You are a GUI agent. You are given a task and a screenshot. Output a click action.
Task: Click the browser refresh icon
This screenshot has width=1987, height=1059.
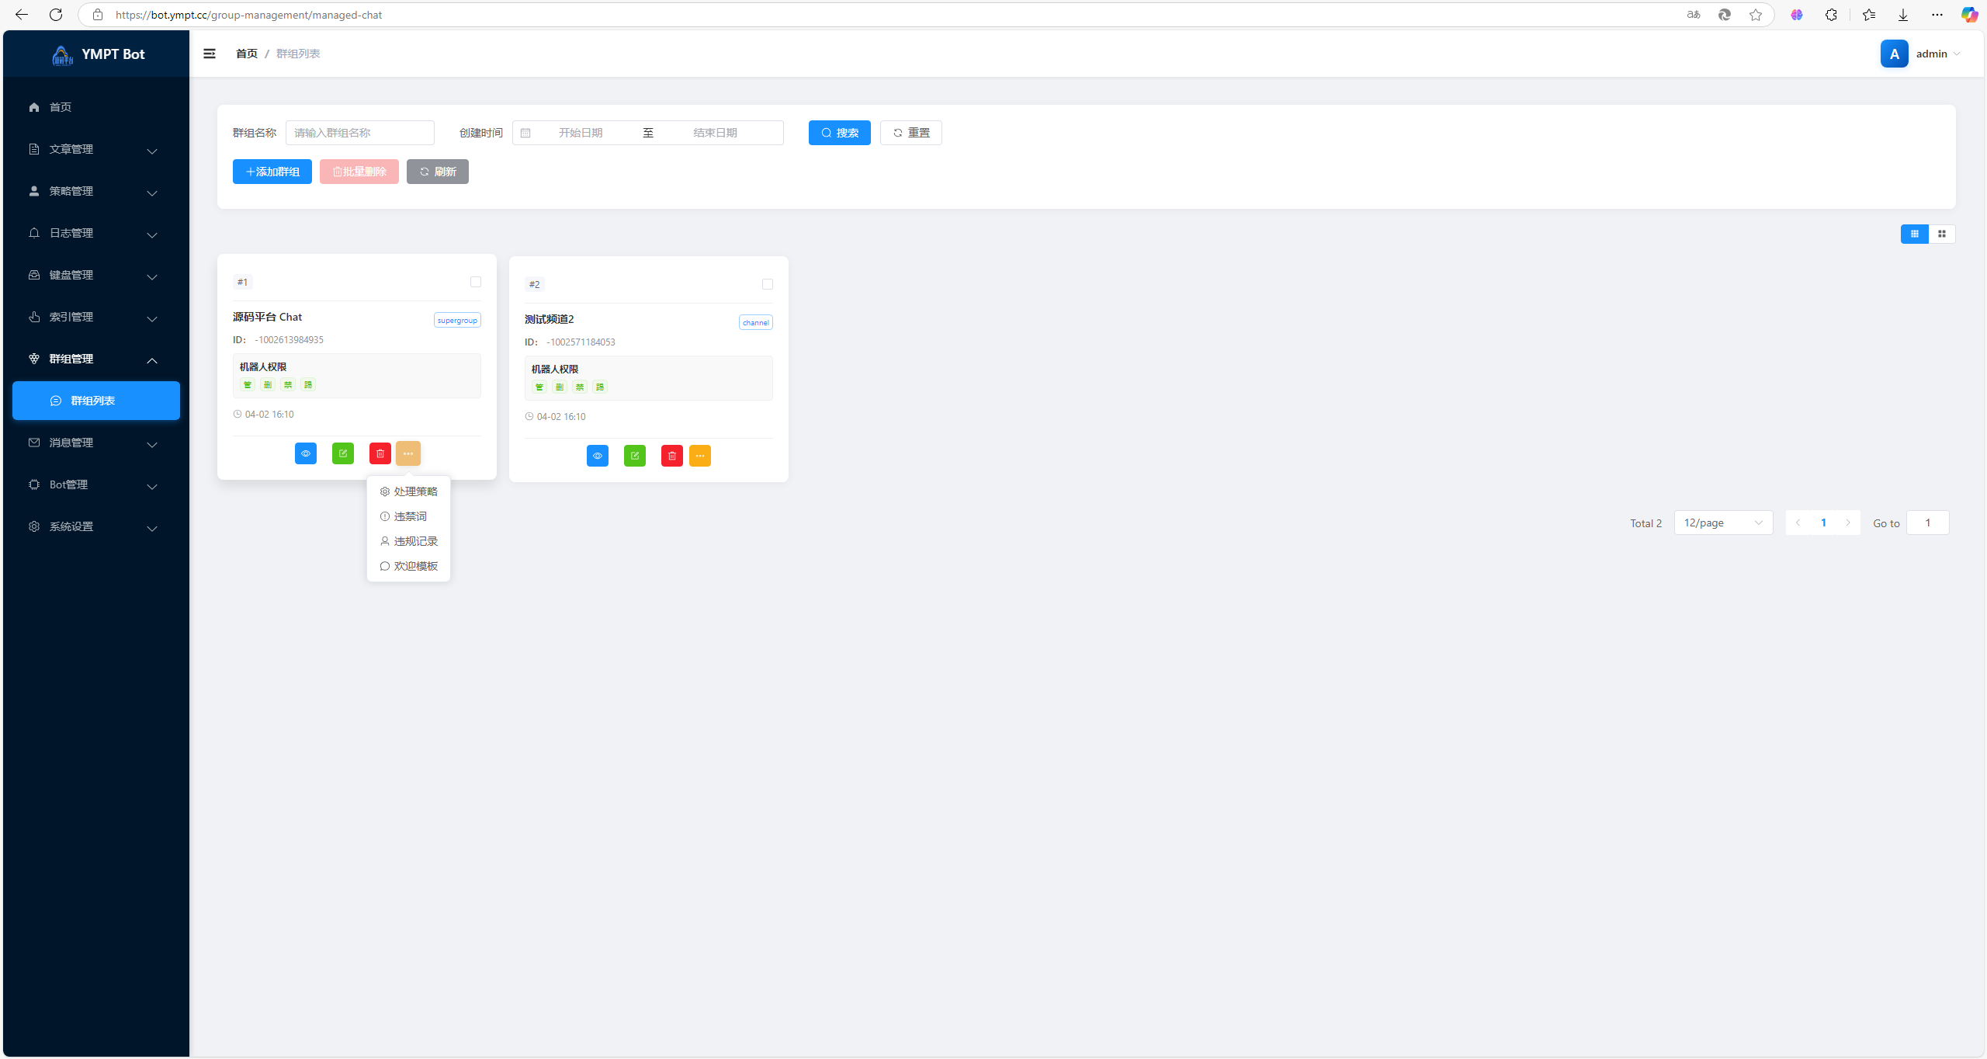(56, 15)
